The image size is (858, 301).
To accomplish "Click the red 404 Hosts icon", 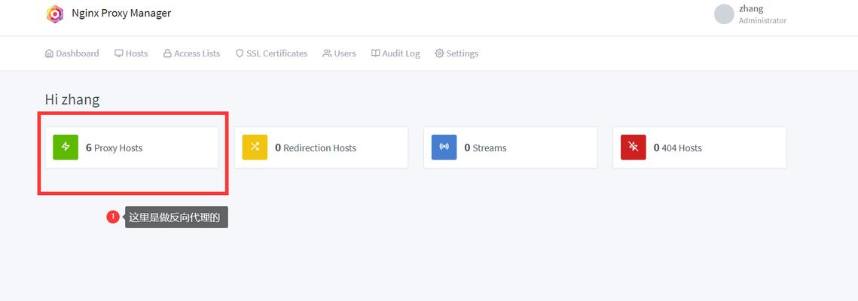I will pos(634,147).
